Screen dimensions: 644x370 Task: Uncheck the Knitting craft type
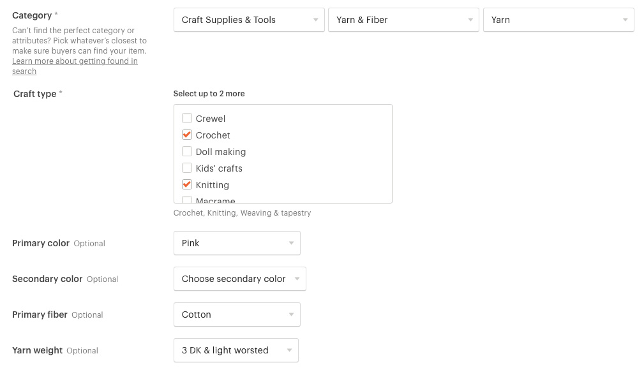(187, 184)
